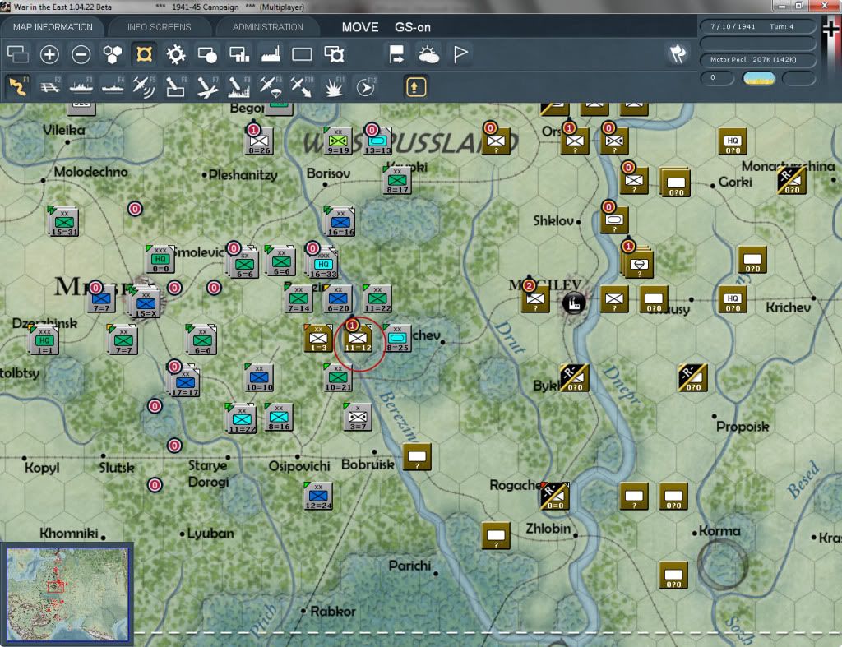Select the green unit counter labeled 15=31
The width and height of the screenshot is (842, 647).
pyautogui.click(x=64, y=221)
